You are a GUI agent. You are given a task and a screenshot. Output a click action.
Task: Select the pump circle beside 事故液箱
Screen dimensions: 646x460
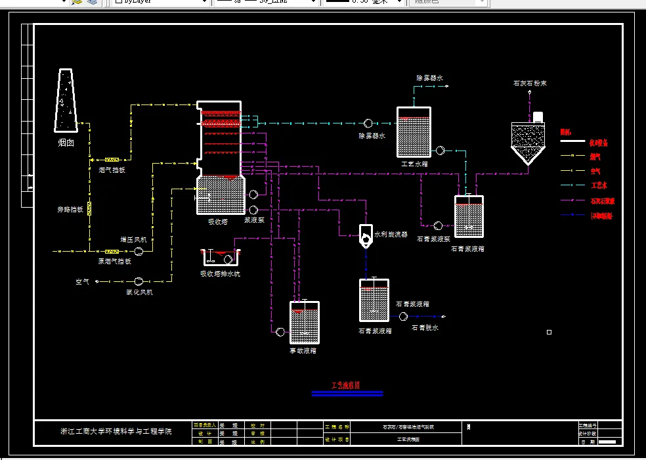point(280,332)
